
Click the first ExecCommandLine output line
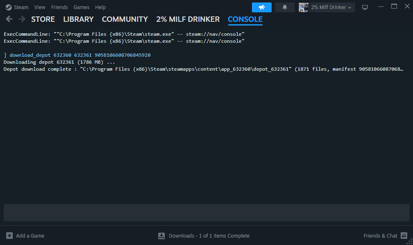pyautogui.click(x=124, y=34)
